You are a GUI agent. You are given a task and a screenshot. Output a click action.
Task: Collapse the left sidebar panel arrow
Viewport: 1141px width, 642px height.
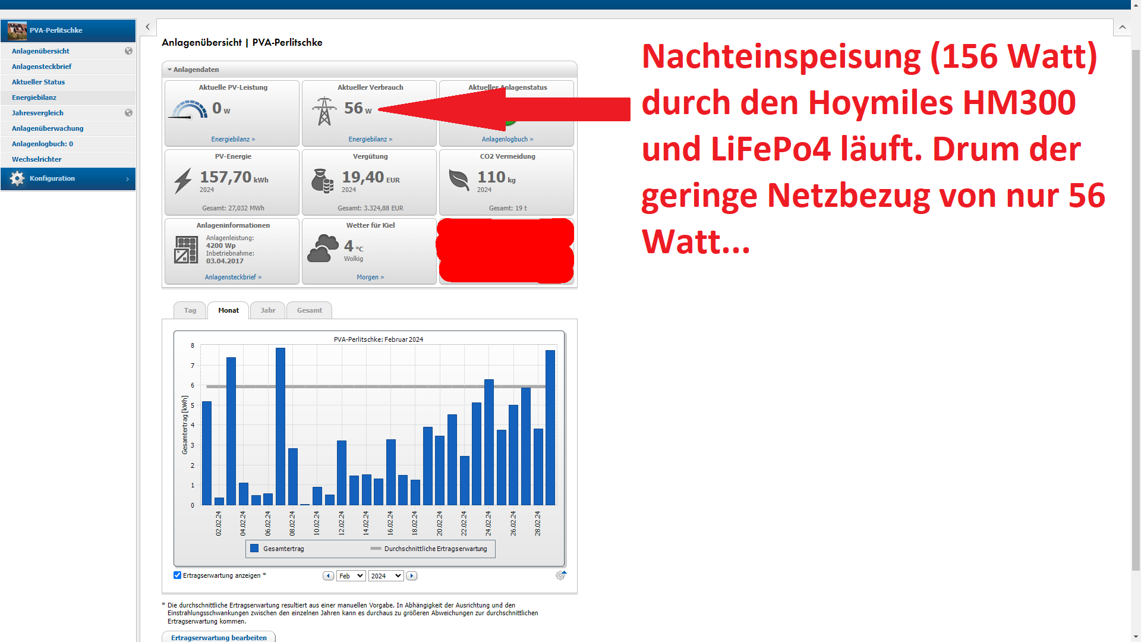click(x=147, y=27)
